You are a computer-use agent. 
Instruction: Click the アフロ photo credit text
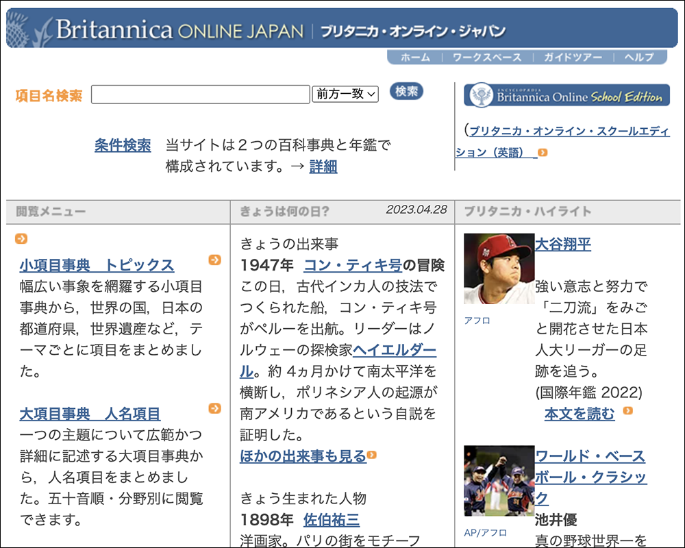click(477, 321)
